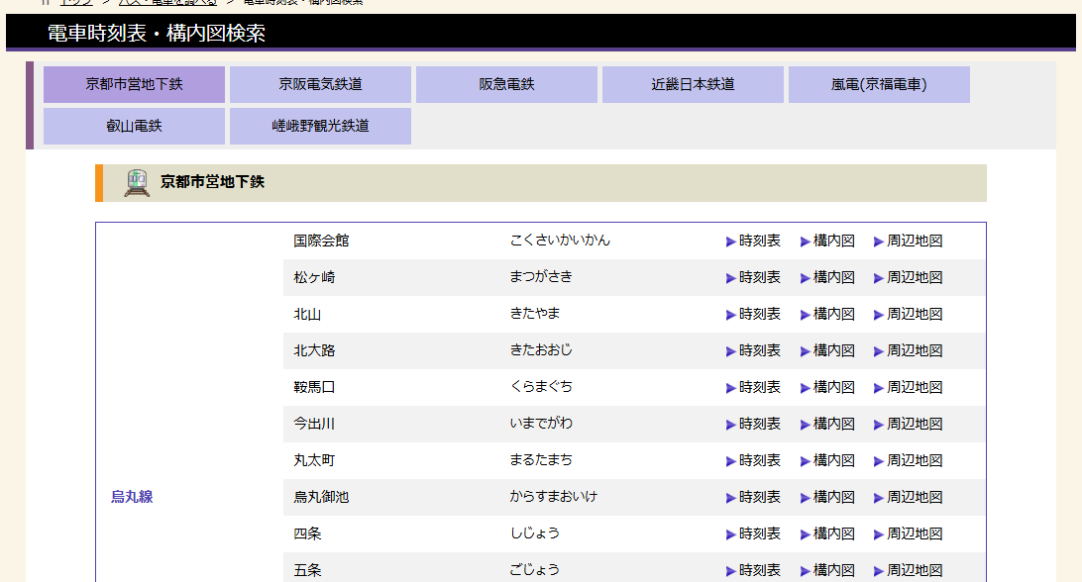1082x582 pixels.
Task: Open 周辺地図 for 四条 station
Action: 908,533
